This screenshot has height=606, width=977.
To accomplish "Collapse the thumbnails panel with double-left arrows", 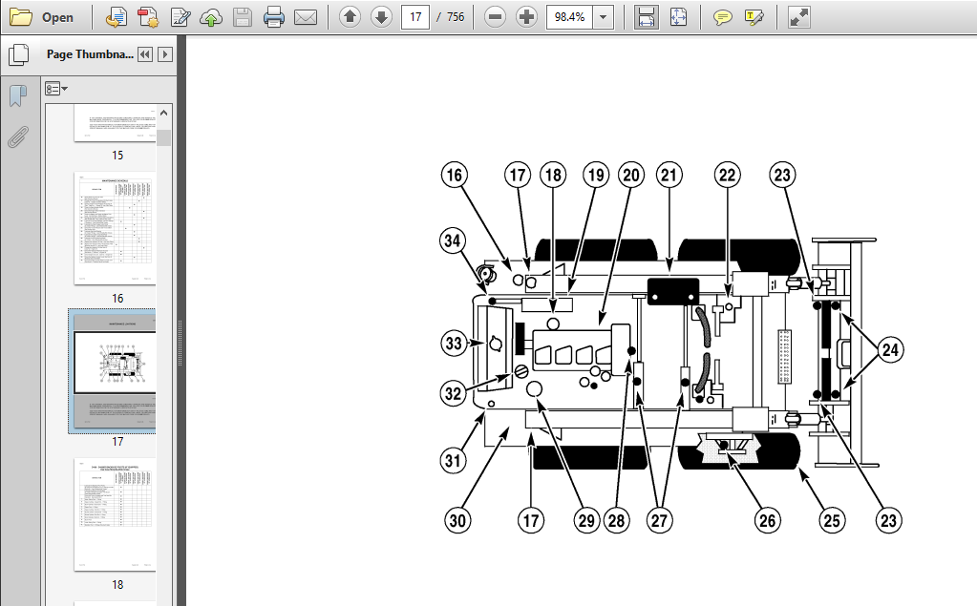I will (x=144, y=54).
